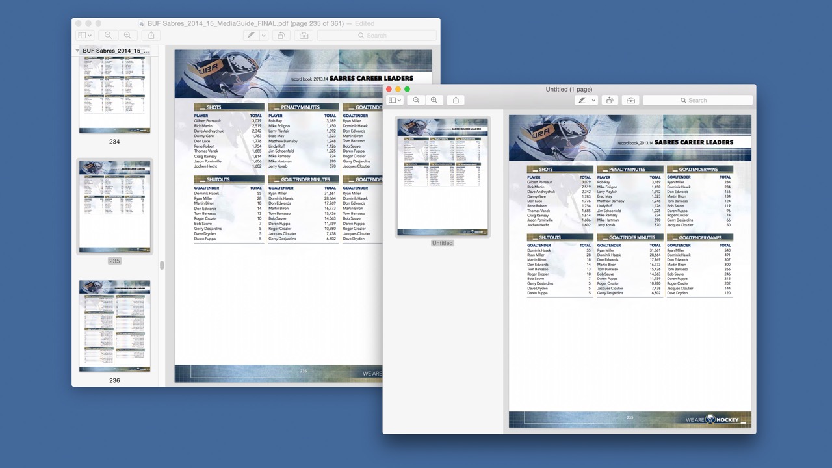Click GOALTENDER WINS header in Untitled window

pyautogui.click(x=699, y=170)
